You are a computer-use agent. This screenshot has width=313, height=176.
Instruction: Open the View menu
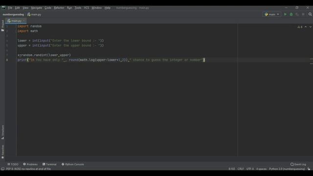pyautogui.click(x=25, y=8)
